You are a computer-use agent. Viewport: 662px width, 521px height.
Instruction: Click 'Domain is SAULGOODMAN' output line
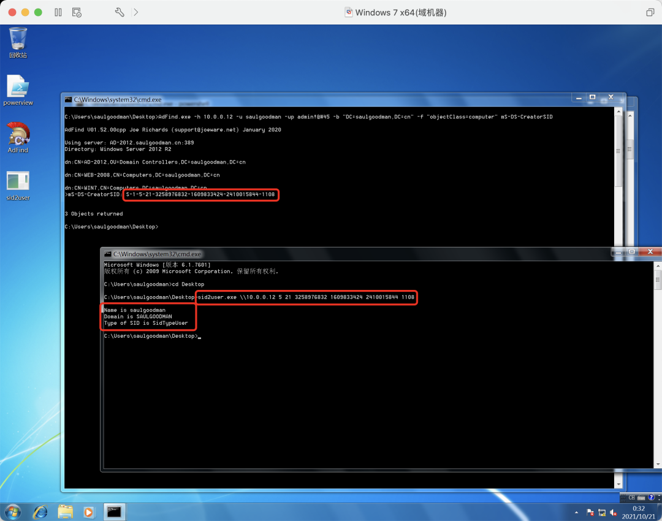(138, 317)
